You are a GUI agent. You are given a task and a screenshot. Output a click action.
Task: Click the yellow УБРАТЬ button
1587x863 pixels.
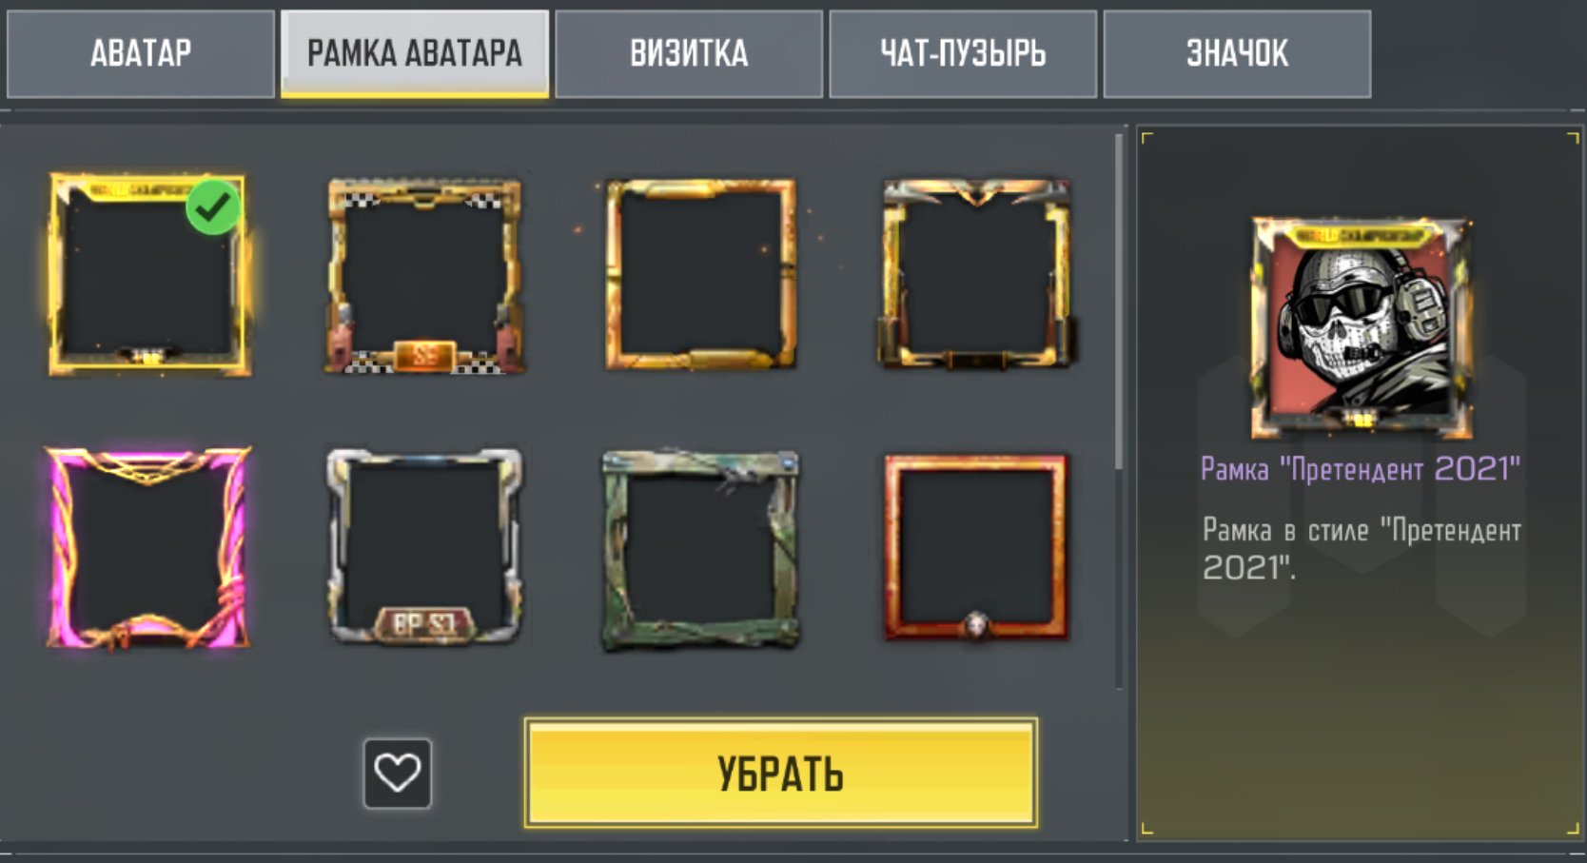780,773
